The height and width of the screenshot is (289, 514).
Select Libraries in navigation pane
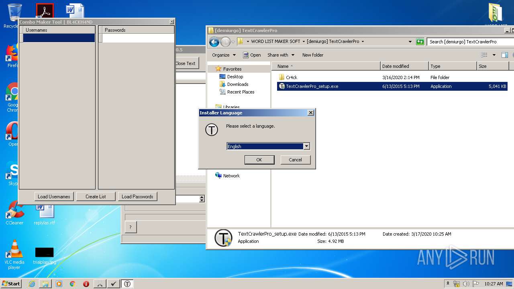click(x=231, y=107)
